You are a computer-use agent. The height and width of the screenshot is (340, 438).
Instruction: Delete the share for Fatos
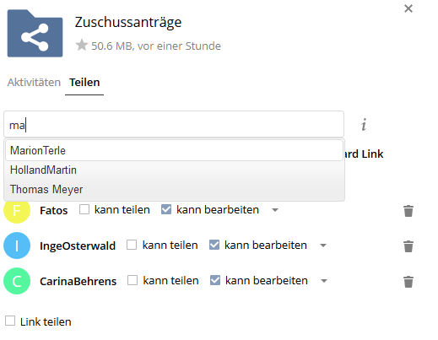coord(408,211)
